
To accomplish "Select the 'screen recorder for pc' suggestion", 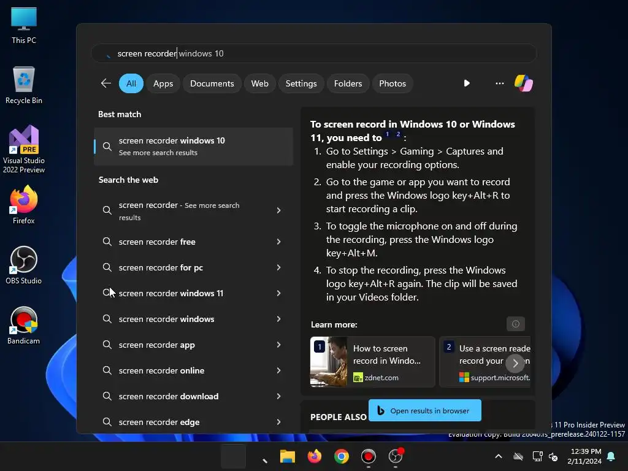I will (193, 267).
